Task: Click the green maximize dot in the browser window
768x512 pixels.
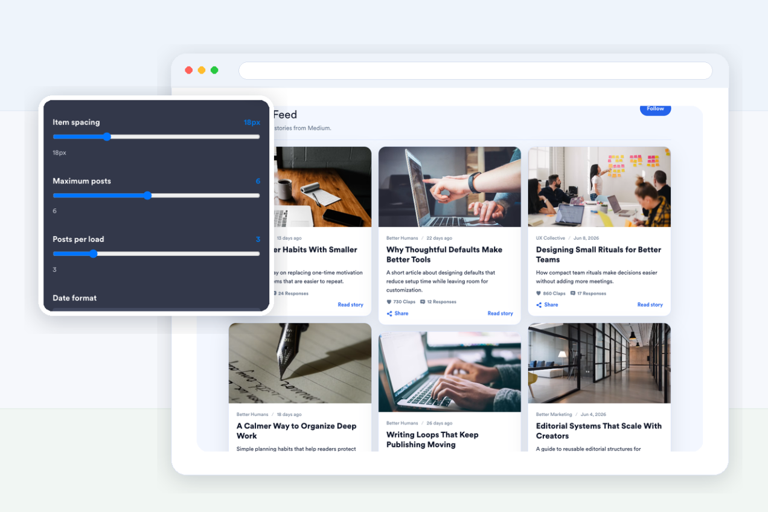Action: pos(214,70)
